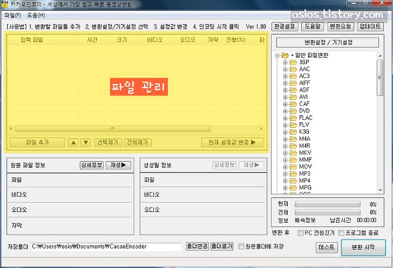393x268 pixels.
Task: Select the K3G folder icon
Action: [x=293, y=132]
